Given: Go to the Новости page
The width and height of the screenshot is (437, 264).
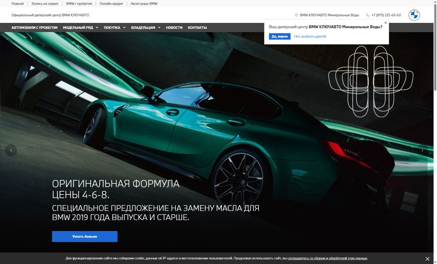Looking at the screenshot, I should click(174, 27).
